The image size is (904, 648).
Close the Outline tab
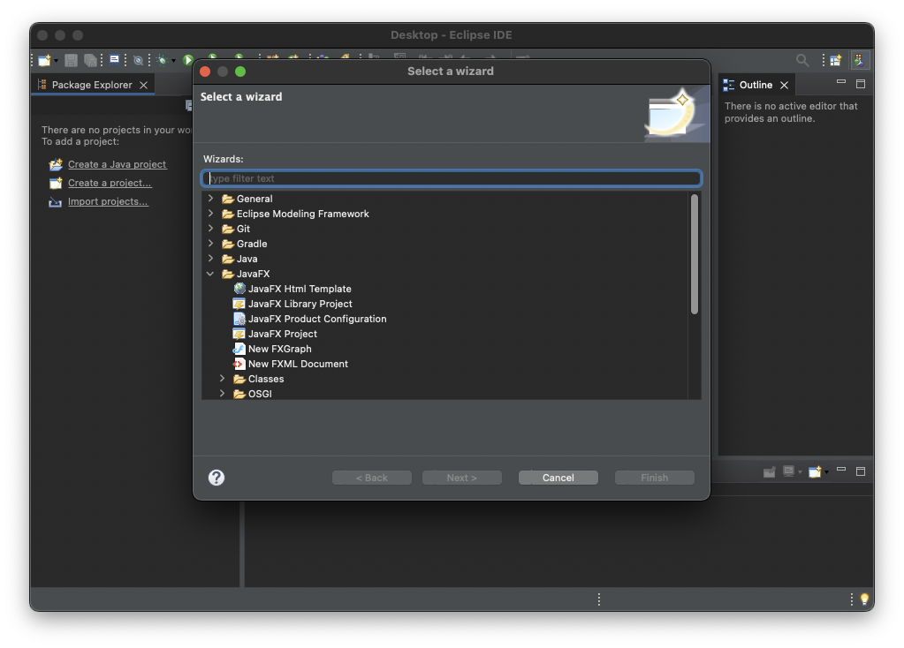point(784,86)
